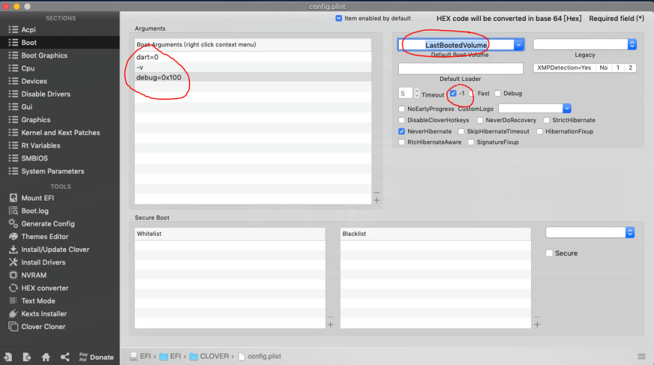Image resolution: width=654 pixels, height=365 pixels.
Task: Select XMPDetection 2 segment
Action: tap(630, 68)
